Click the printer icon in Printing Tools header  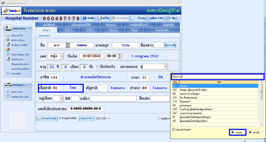[8, 84]
